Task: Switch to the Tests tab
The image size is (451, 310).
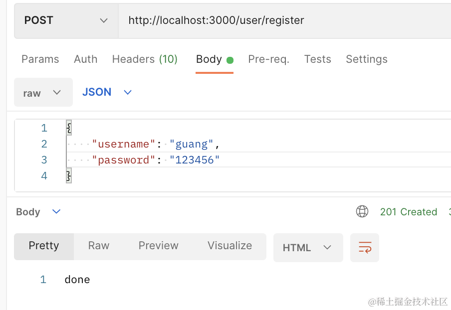Action: tap(317, 59)
